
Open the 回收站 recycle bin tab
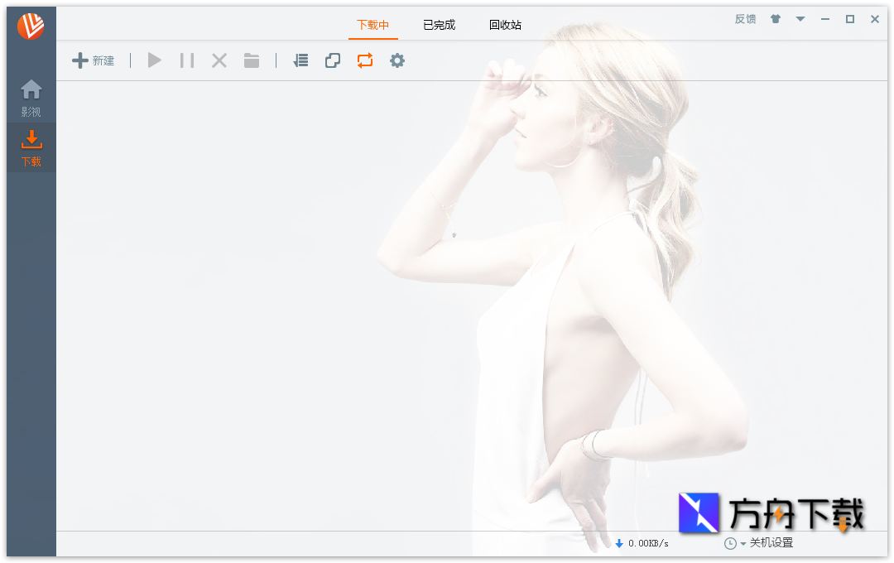[x=505, y=25]
